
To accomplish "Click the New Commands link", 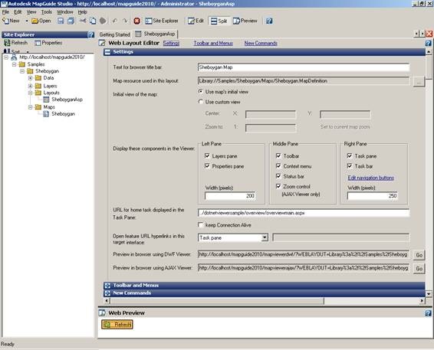I will (x=261, y=43).
